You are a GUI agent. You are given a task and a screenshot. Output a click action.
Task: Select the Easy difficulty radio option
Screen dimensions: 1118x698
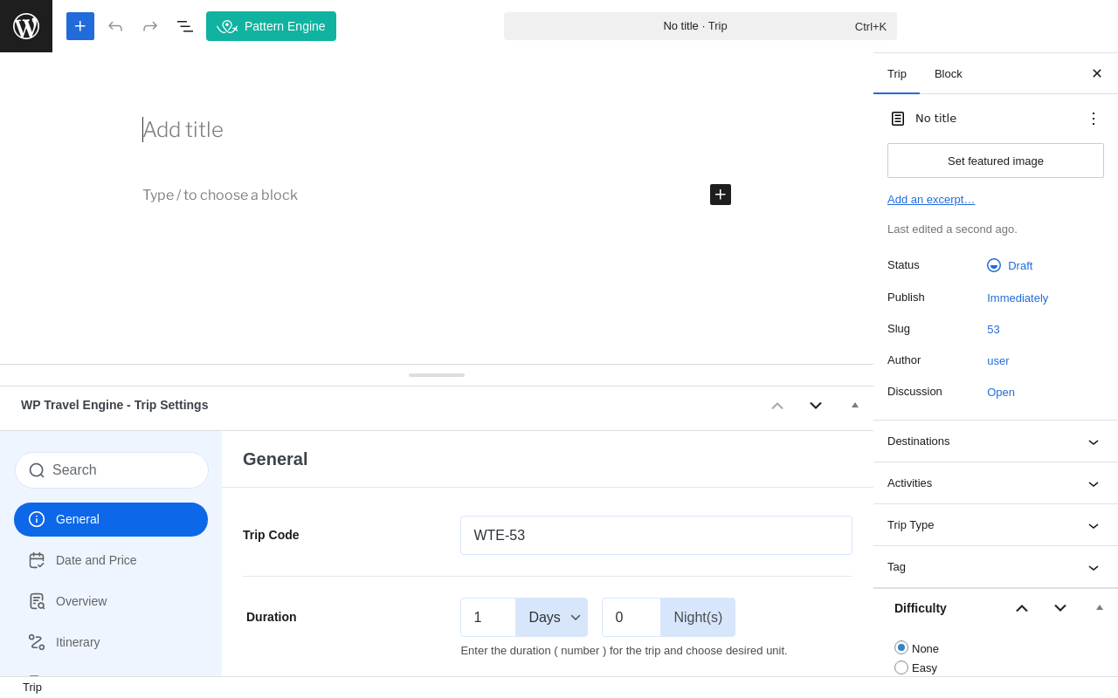coord(901,667)
